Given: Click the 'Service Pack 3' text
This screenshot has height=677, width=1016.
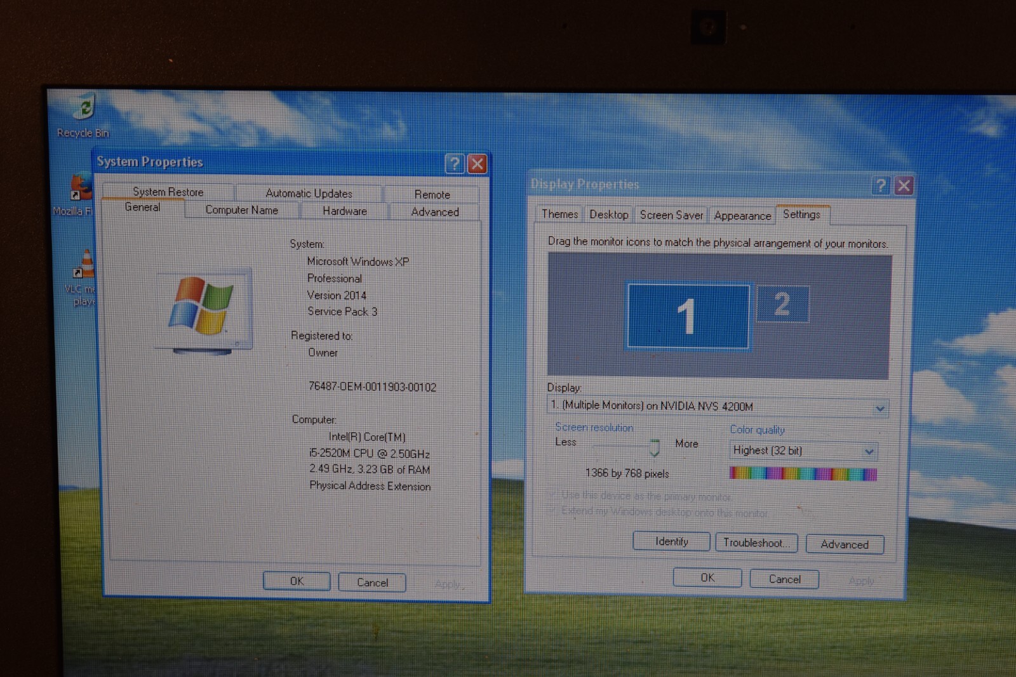Looking at the screenshot, I should [x=342, y=312].
